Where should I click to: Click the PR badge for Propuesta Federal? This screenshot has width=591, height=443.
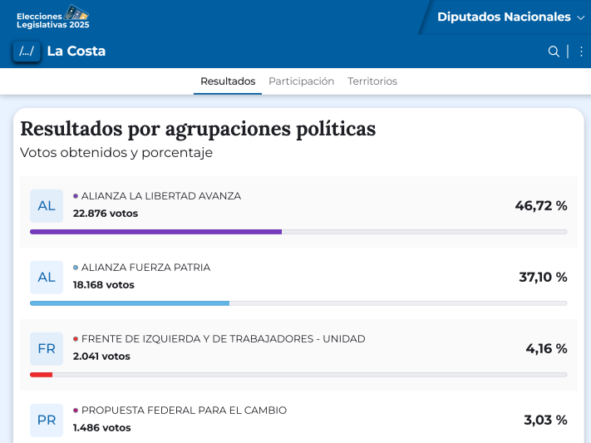coord(47,420)
